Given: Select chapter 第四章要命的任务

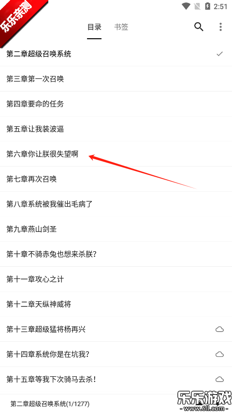Looking at the screenshot, I should pos(116,104).
